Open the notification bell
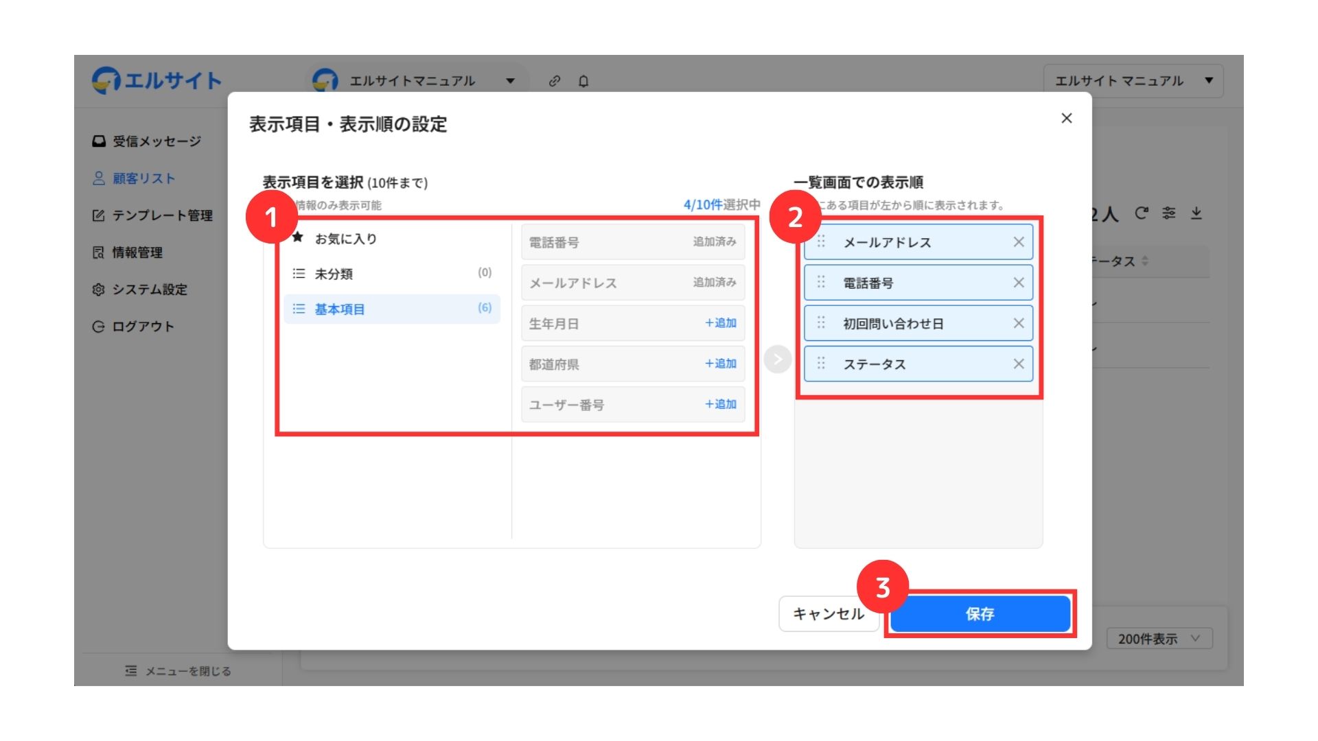 click(x=583, y=81)
